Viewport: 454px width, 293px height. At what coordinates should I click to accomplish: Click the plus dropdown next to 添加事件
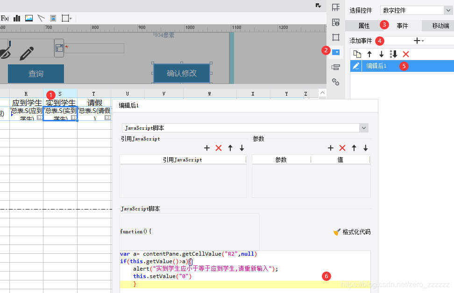(x=419, y=41)
